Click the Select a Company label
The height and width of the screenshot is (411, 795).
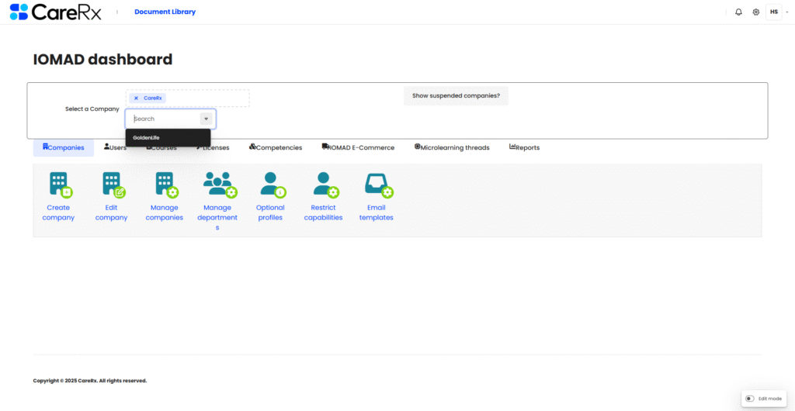pyautogui.click(x=92, y=109)
